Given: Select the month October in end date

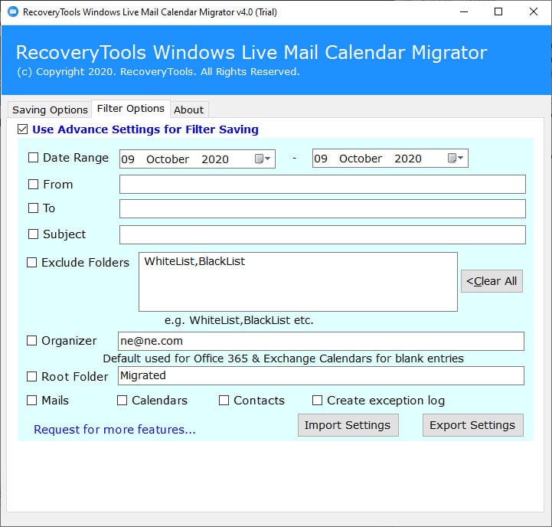Looking at the screenshot, I should [361, 159].
